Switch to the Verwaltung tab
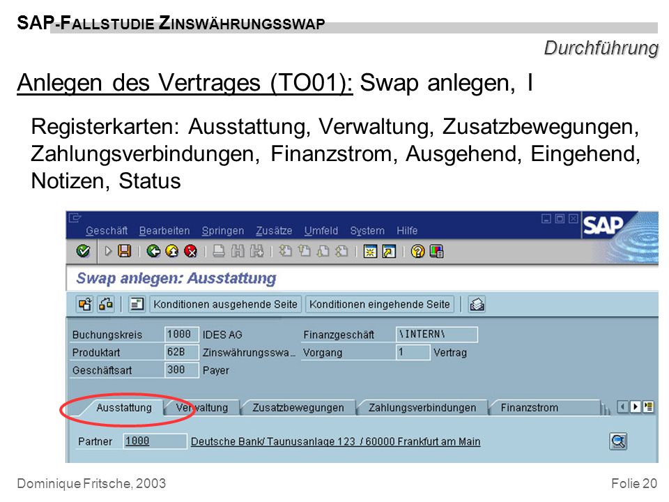The width and height of the screenshot is (669, 502). point(202,408)
